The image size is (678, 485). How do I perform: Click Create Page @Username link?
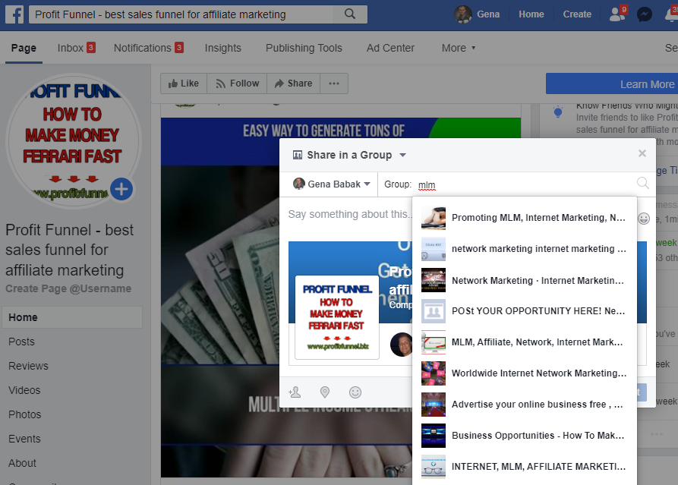click(68, 288)
